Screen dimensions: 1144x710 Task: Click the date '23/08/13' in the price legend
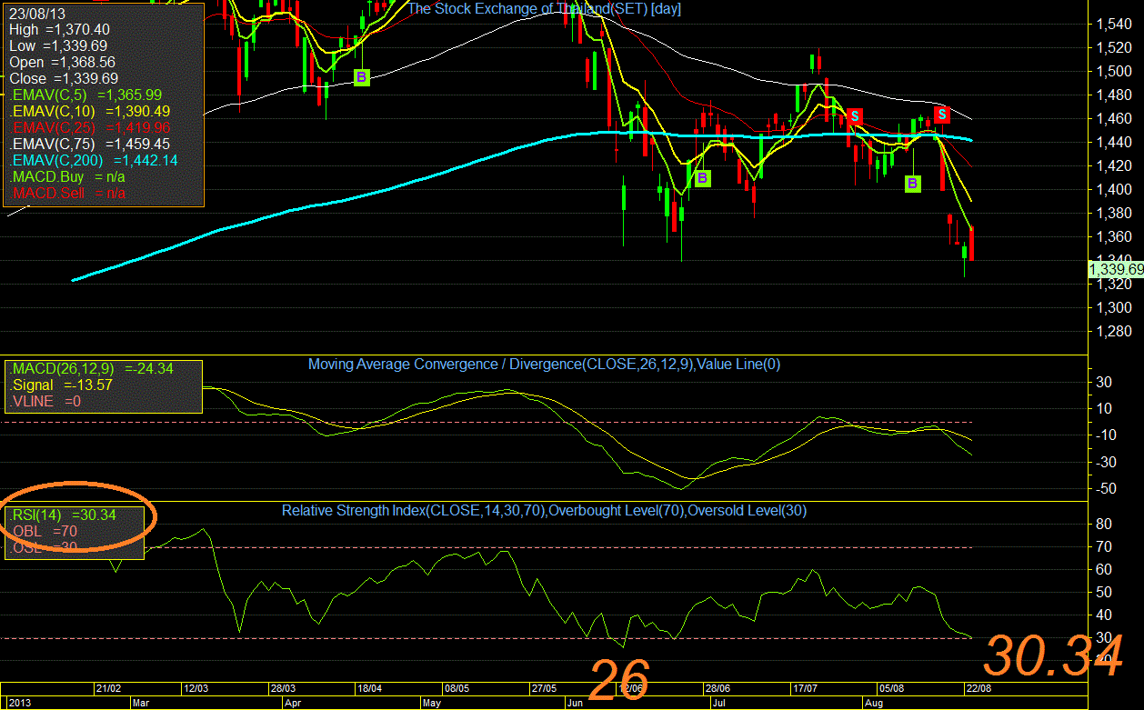pyautogui.click(x=35, y=15)
